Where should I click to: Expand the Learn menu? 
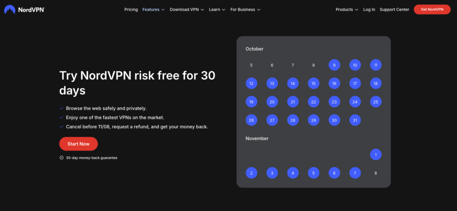click(x=217, y=10)
